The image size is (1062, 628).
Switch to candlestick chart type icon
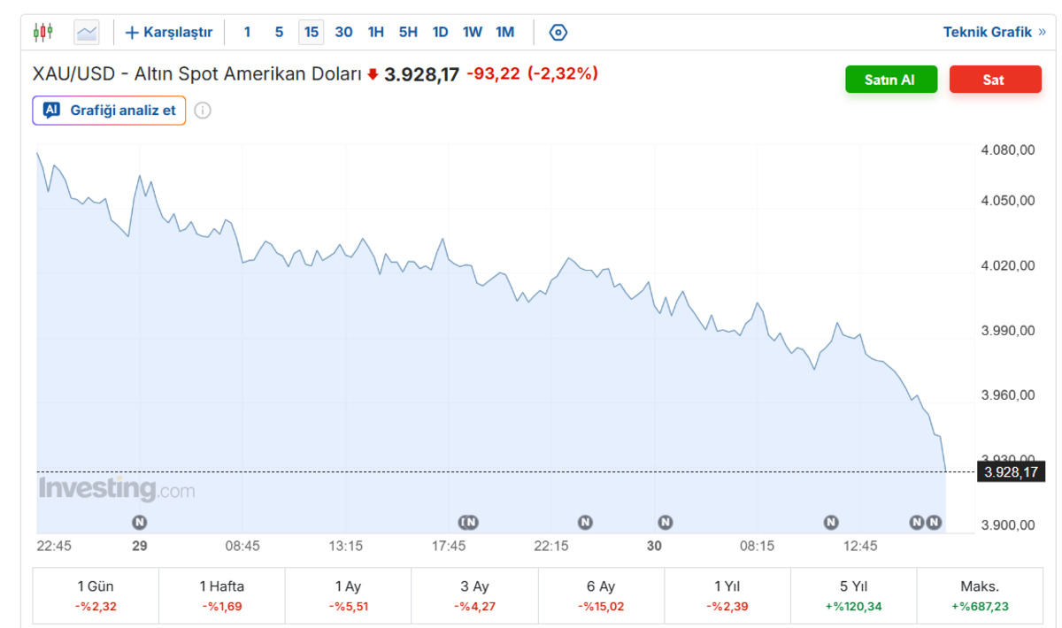click(43, 33)
